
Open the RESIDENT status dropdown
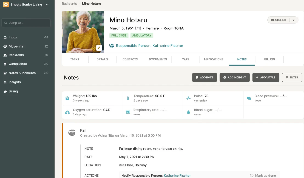point(293,20)
